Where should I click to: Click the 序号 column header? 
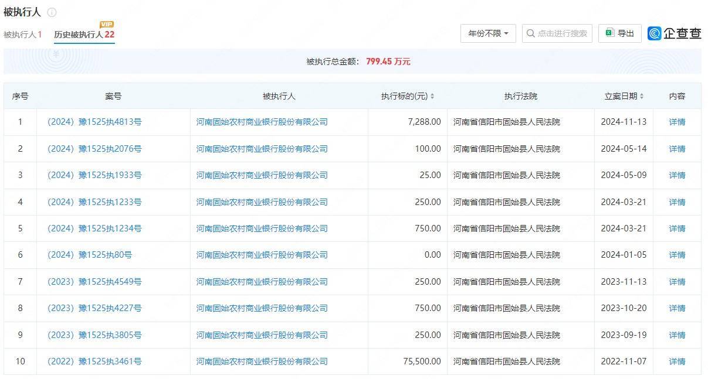(x=20, y=96)
